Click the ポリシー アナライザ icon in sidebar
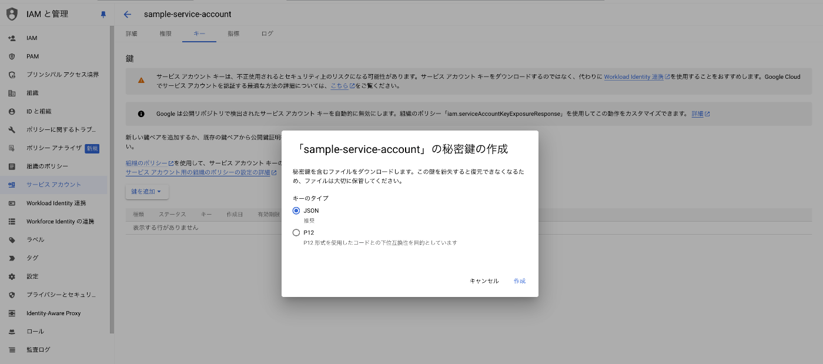This screenshot has height=364, width=823. pyautogui.click(x=12, y=148)
